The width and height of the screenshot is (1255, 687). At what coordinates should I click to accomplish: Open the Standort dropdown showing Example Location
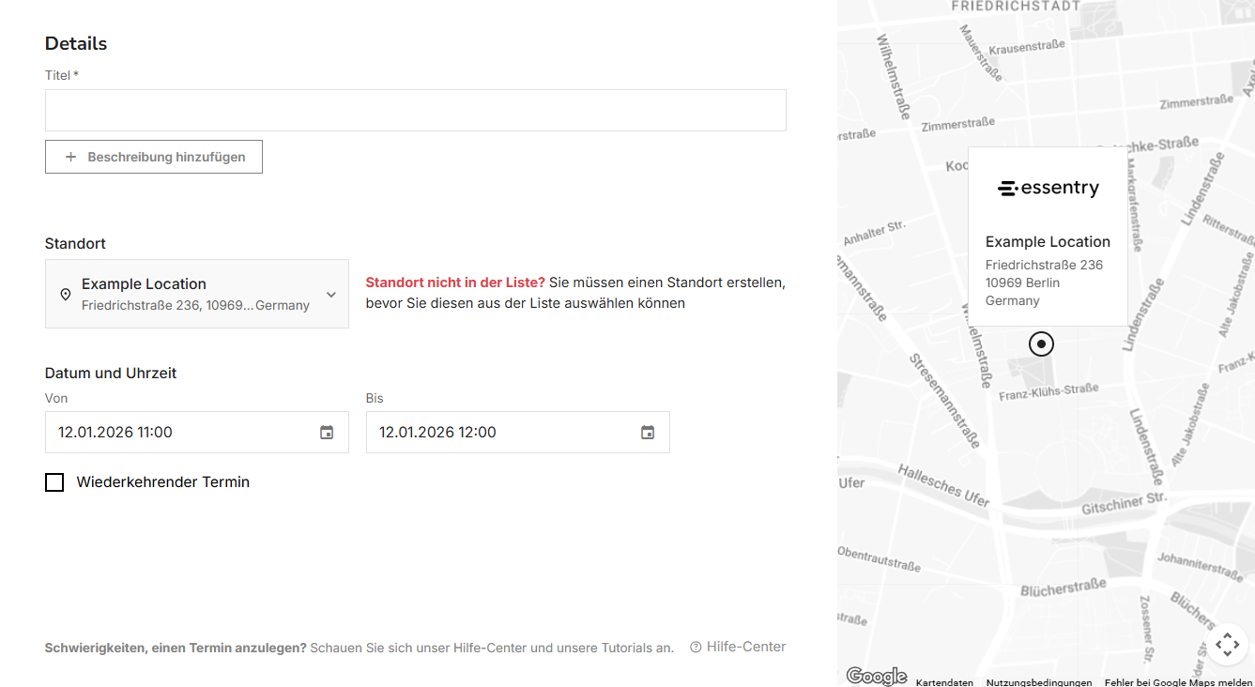coord(197,294)
